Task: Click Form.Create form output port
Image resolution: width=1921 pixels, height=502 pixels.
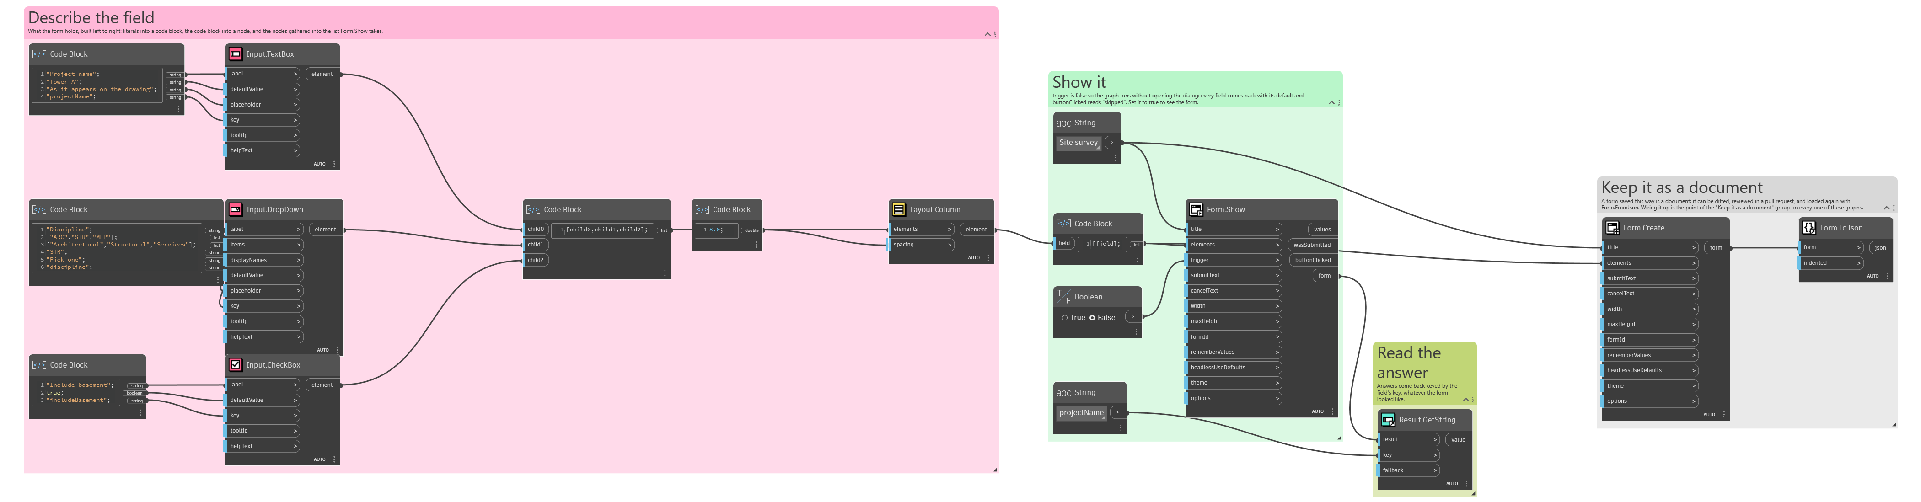Action: coord(1716,248)
